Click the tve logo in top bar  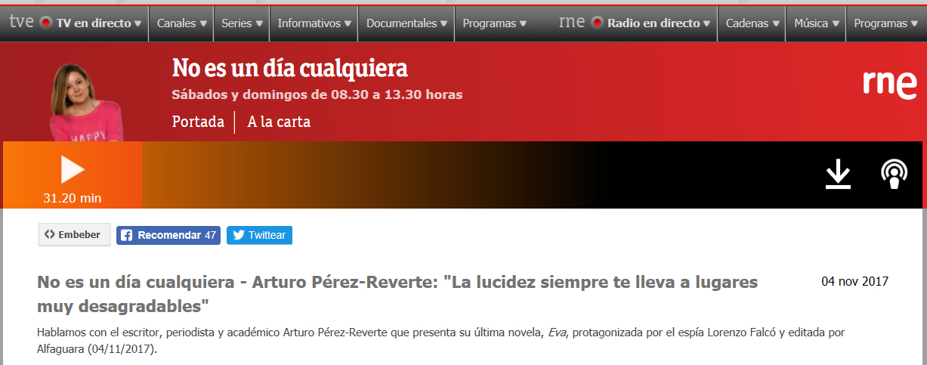pos(21,22)
